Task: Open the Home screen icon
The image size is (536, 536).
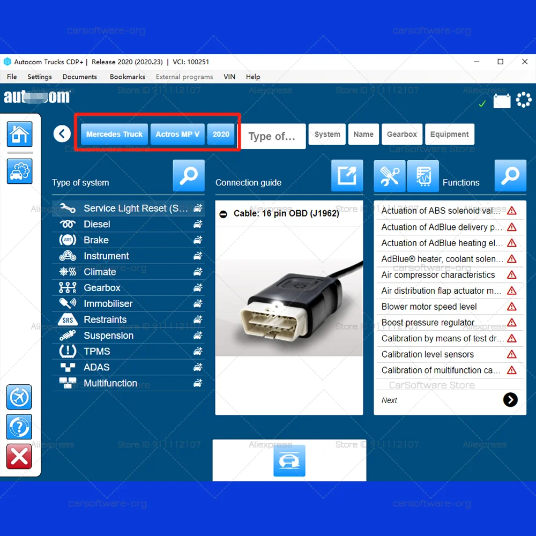Action: tap(19, 134)
